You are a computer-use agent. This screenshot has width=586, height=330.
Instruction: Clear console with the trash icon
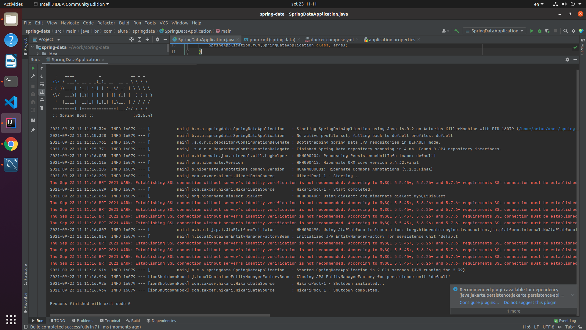42,108
